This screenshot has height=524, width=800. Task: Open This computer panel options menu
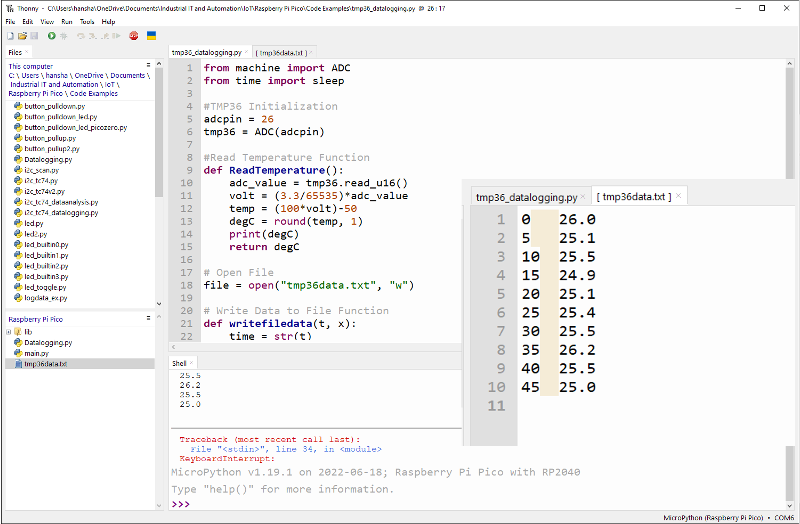click(x=148, y=65)
